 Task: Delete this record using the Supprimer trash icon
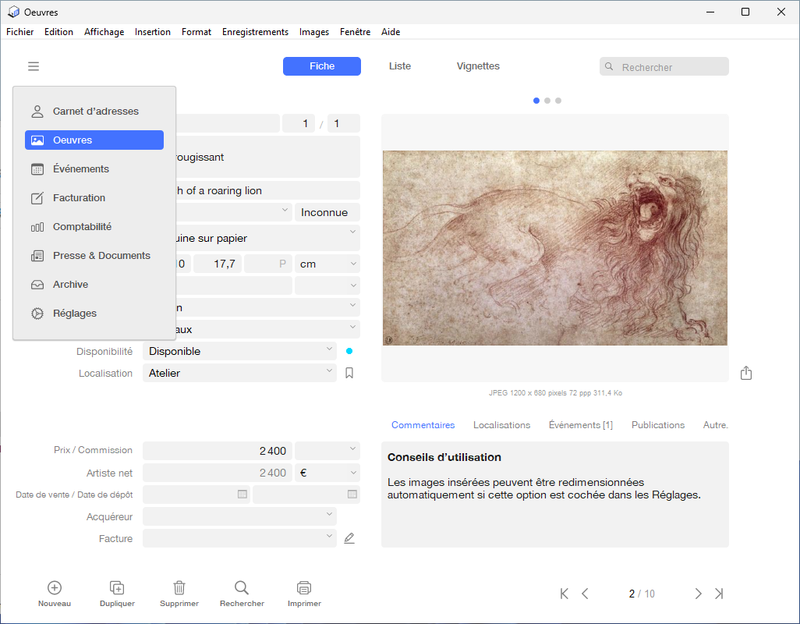pos(179,587)
